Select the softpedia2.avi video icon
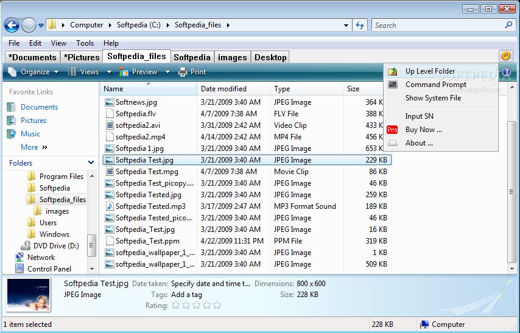520x333 pixels. 110,125
